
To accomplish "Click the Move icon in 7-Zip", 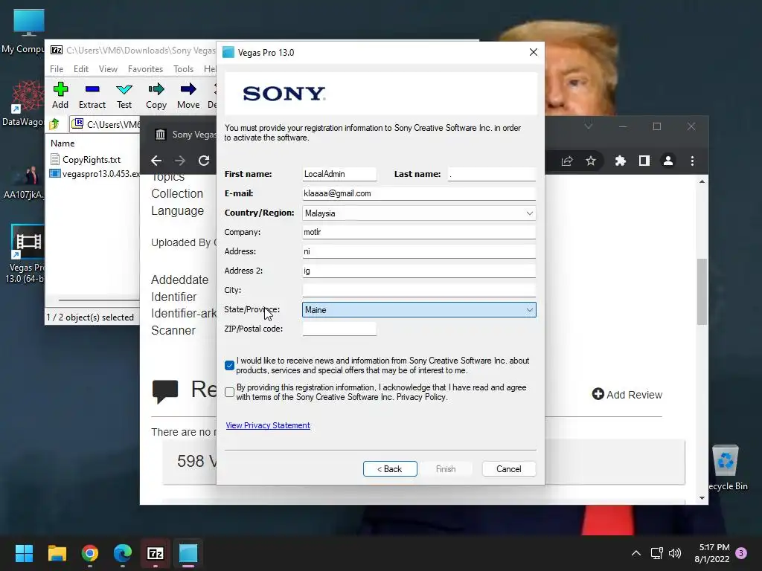I will pos(188,89).
